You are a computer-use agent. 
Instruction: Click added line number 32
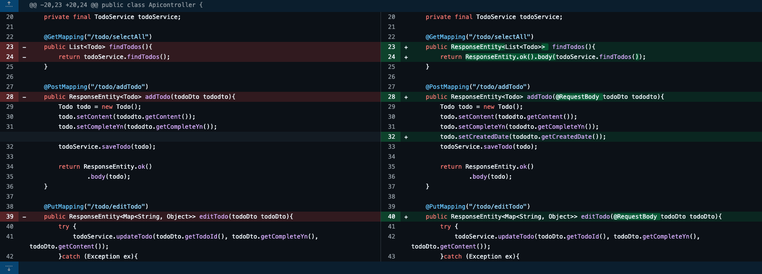coord(391,137)
